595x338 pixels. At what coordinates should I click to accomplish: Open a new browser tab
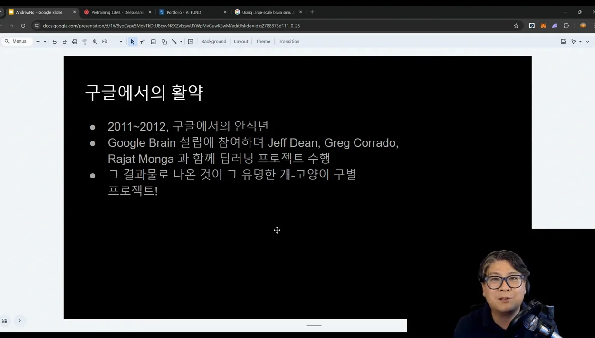click(312, 12)
